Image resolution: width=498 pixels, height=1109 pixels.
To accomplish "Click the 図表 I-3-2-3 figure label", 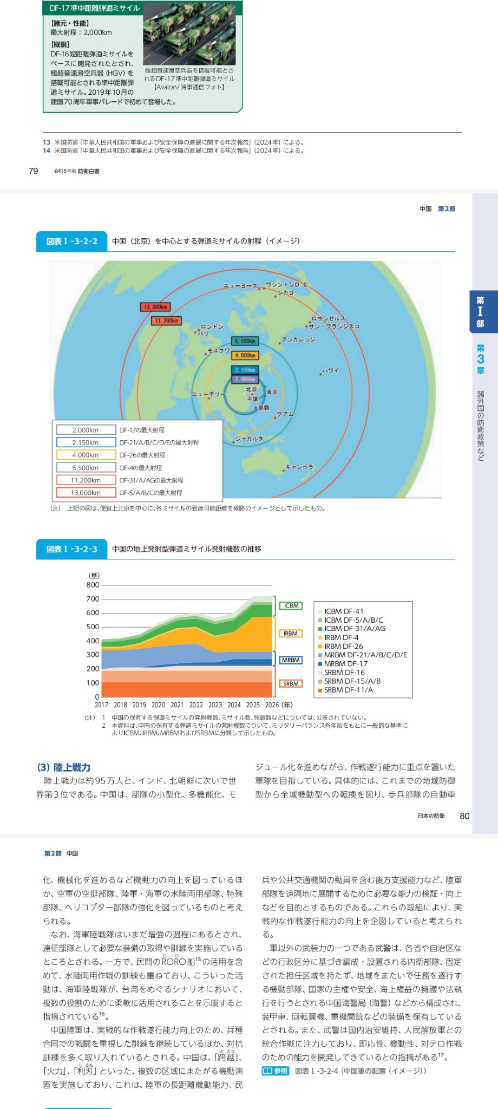I will 72,549.
